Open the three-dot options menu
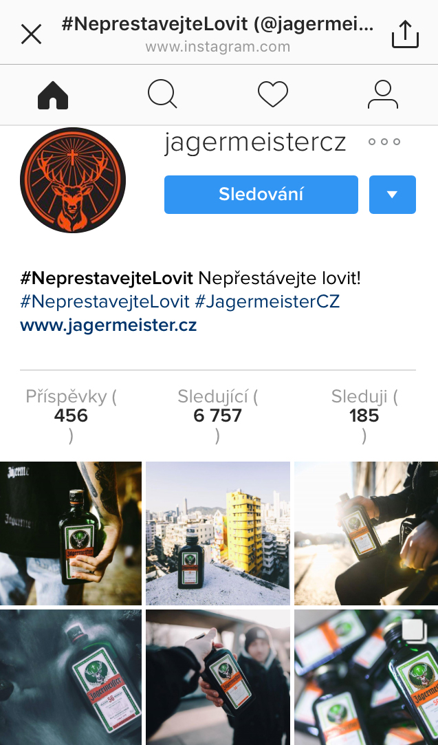 tap(384, 142)
